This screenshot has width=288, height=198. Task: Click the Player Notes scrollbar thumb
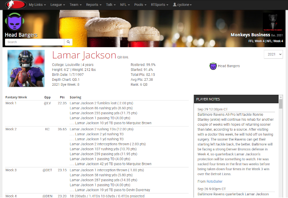click(x=280, y=104)
